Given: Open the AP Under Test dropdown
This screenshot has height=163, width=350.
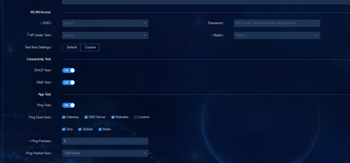Looking at the screenshot, I should pyautogui.click(x=105, y=35).
